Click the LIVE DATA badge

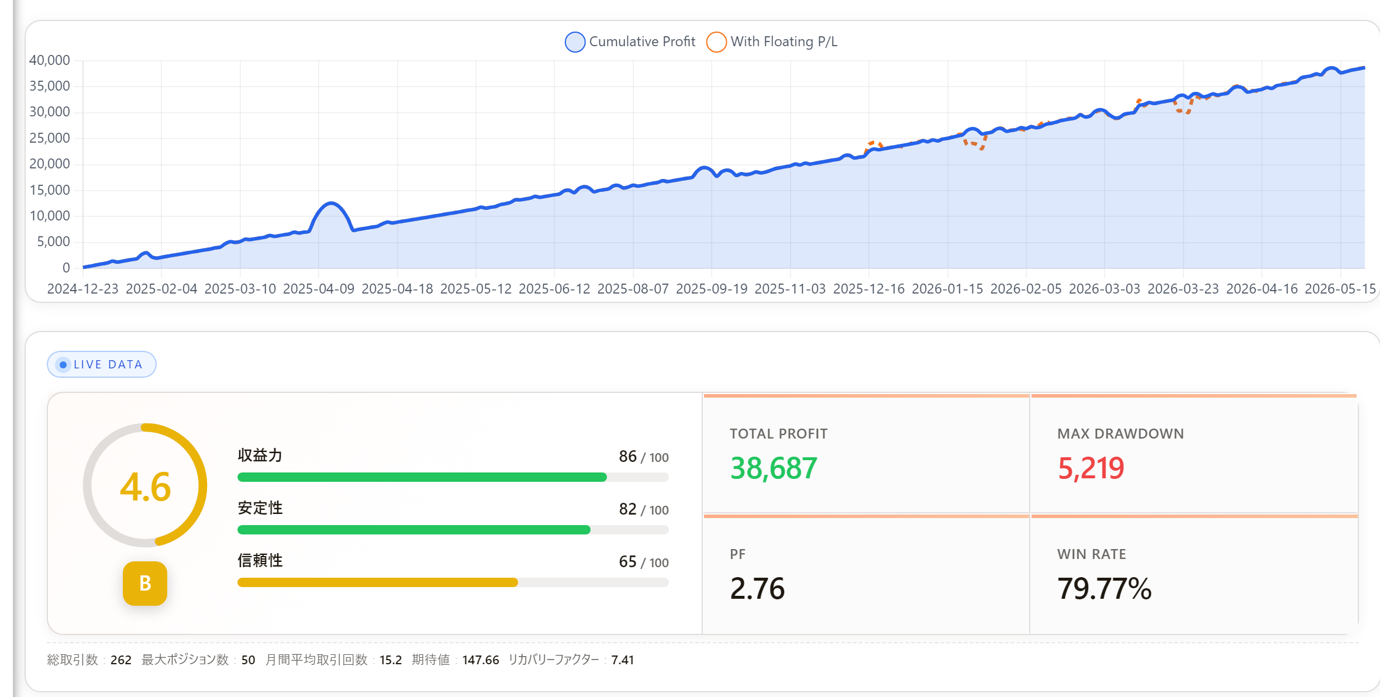(102, 364)
